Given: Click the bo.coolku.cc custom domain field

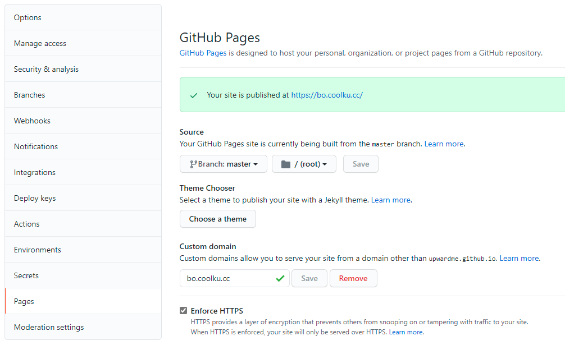Looking at the screenshot, I should click(235, 278).
